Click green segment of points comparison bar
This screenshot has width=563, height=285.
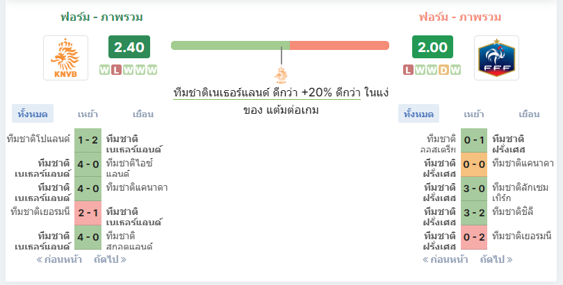coord(230,46)
